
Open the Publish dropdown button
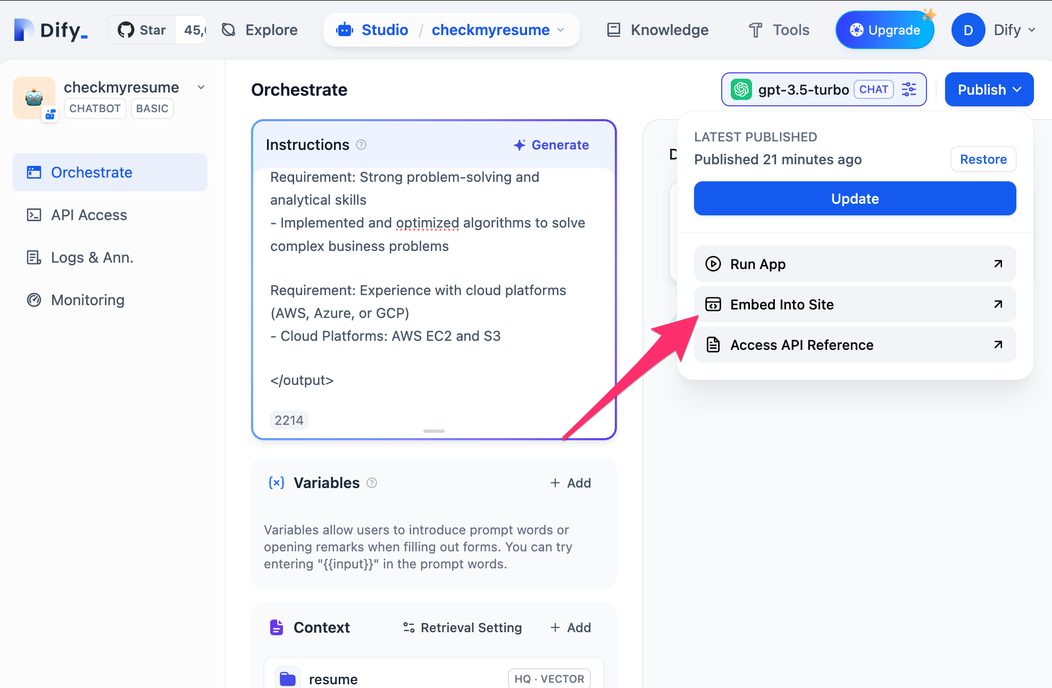click(989, 89)
